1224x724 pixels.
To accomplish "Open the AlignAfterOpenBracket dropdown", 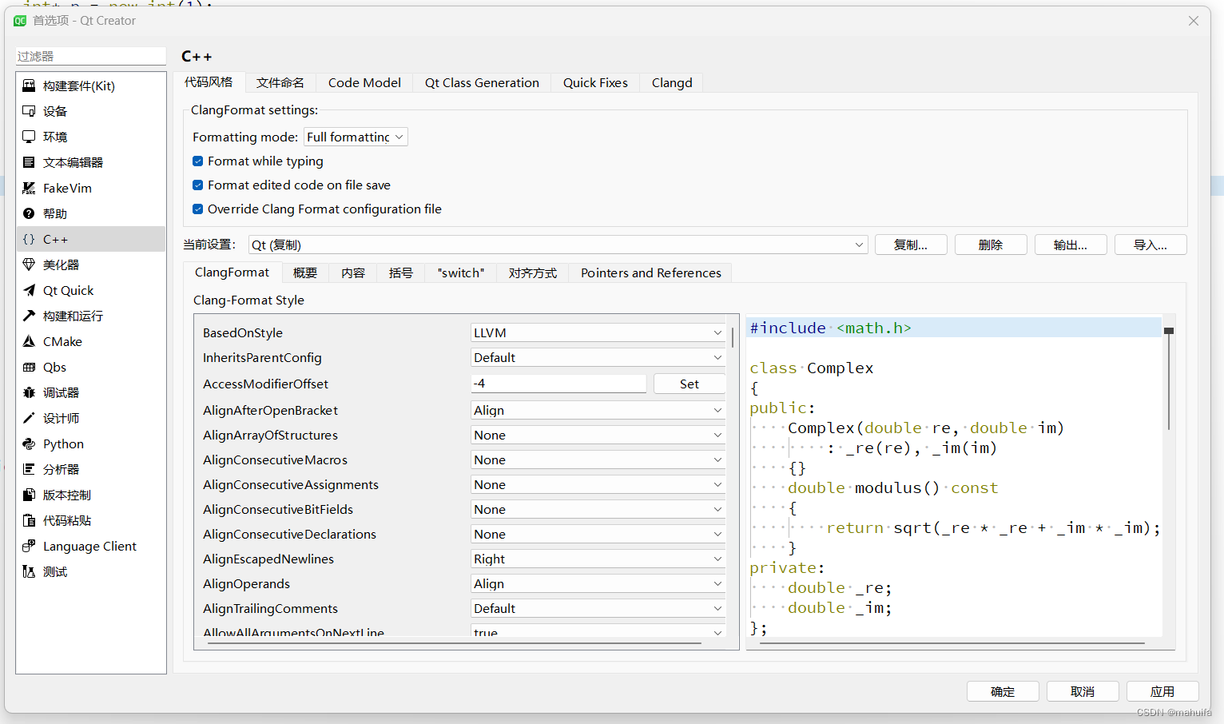I will click(x=598, y=410).
